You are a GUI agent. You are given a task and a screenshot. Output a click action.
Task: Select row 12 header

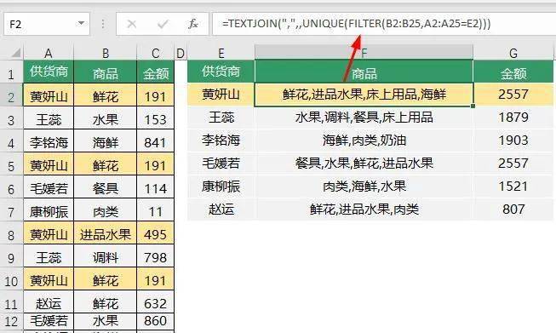(x=11, y=321)
